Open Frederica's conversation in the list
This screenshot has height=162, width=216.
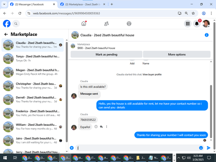(x=32, y=113)
